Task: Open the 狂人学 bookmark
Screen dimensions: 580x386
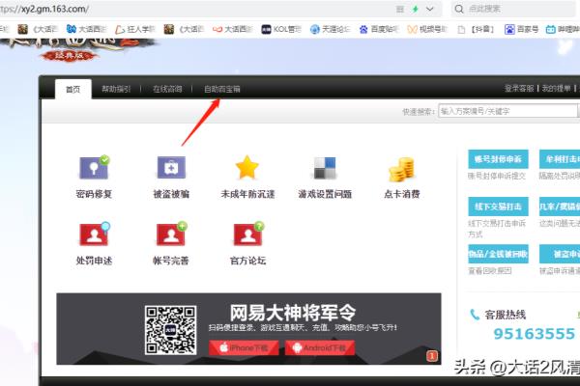Action: click(x=135, y=29)
